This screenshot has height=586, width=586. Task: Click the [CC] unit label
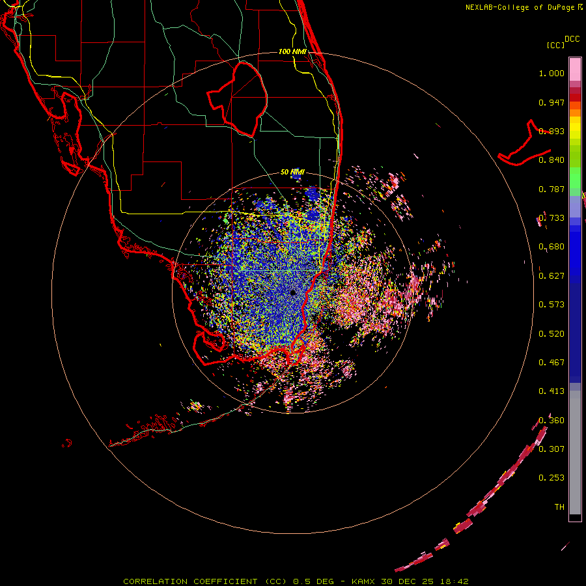pos(555,45)
